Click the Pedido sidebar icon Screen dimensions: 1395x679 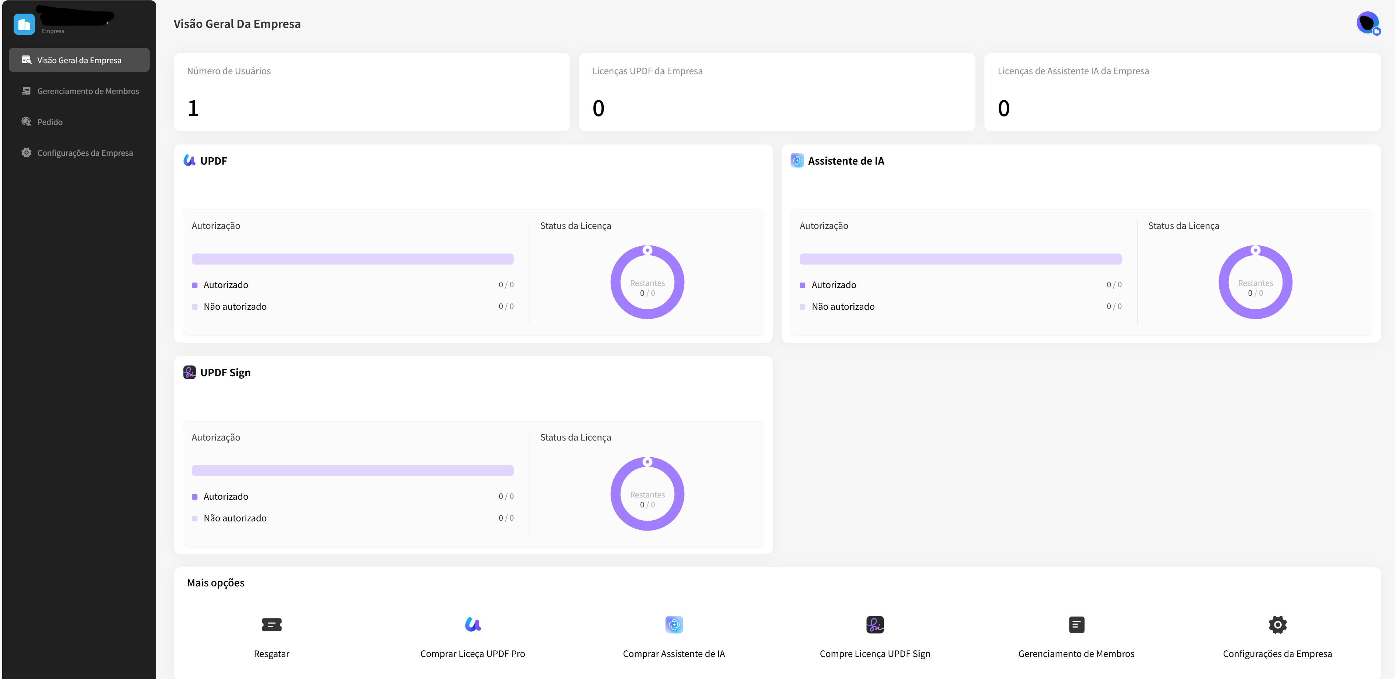tap(26, 122)
